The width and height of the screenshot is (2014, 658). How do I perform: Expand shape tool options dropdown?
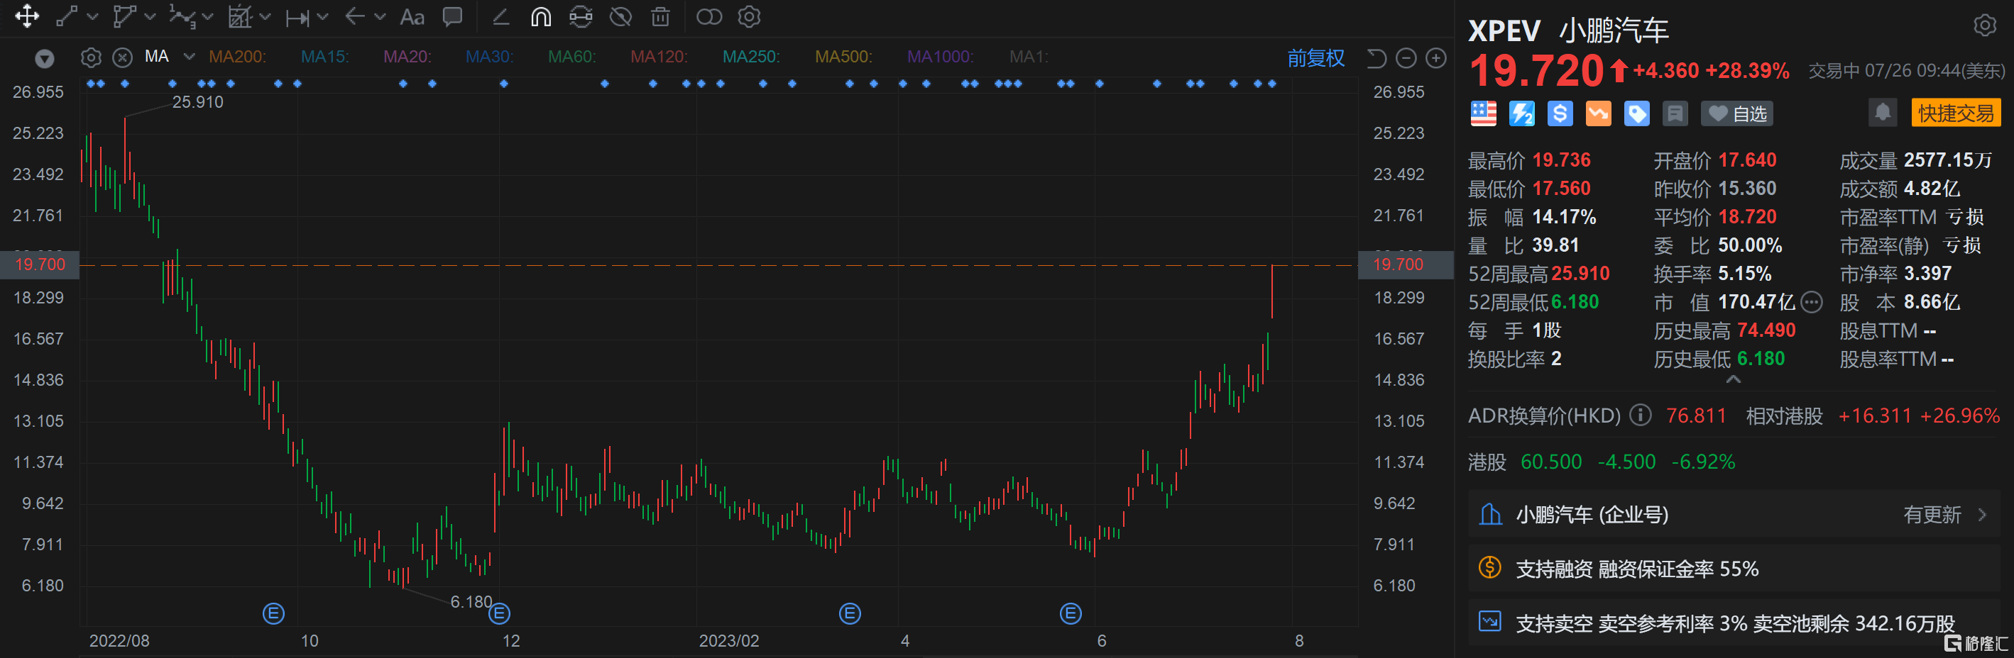[x=150, y=16]
